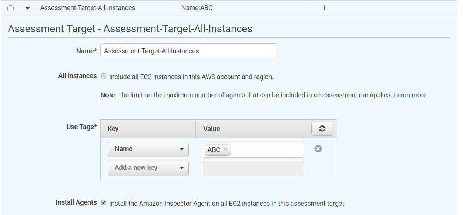
Task: Collapse the Assessment-Target-All-Instances row arrow
Action: tap(28, 8)
